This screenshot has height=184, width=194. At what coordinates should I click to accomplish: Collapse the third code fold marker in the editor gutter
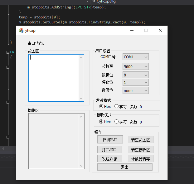[x=8, y=102]
